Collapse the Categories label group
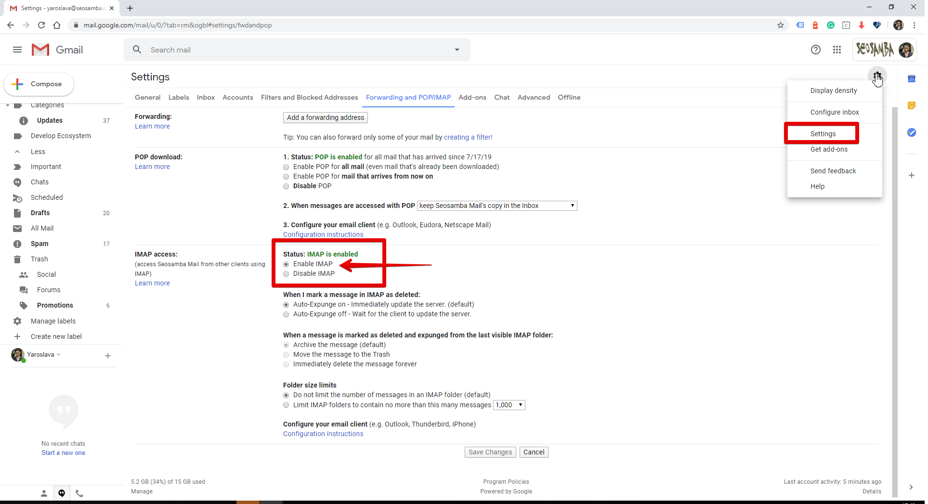928x504 pixels. tap(8, 105)
